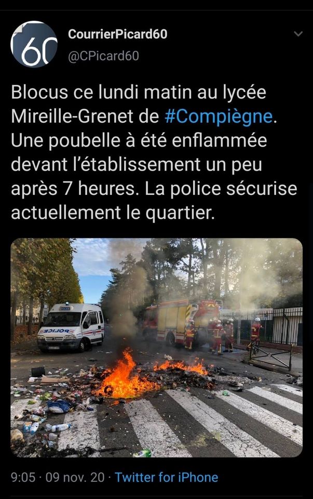Click 'actuellement le quartier.' tweet line

(x=113, y=213)
